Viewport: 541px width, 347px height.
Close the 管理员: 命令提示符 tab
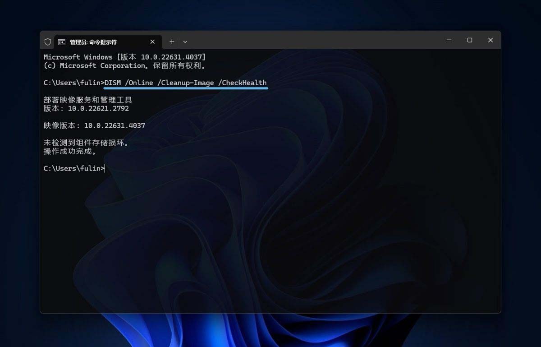coord(152,42)
